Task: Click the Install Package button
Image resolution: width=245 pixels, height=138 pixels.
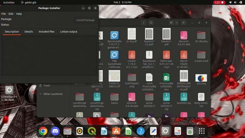Action: [x=85, y=20]
